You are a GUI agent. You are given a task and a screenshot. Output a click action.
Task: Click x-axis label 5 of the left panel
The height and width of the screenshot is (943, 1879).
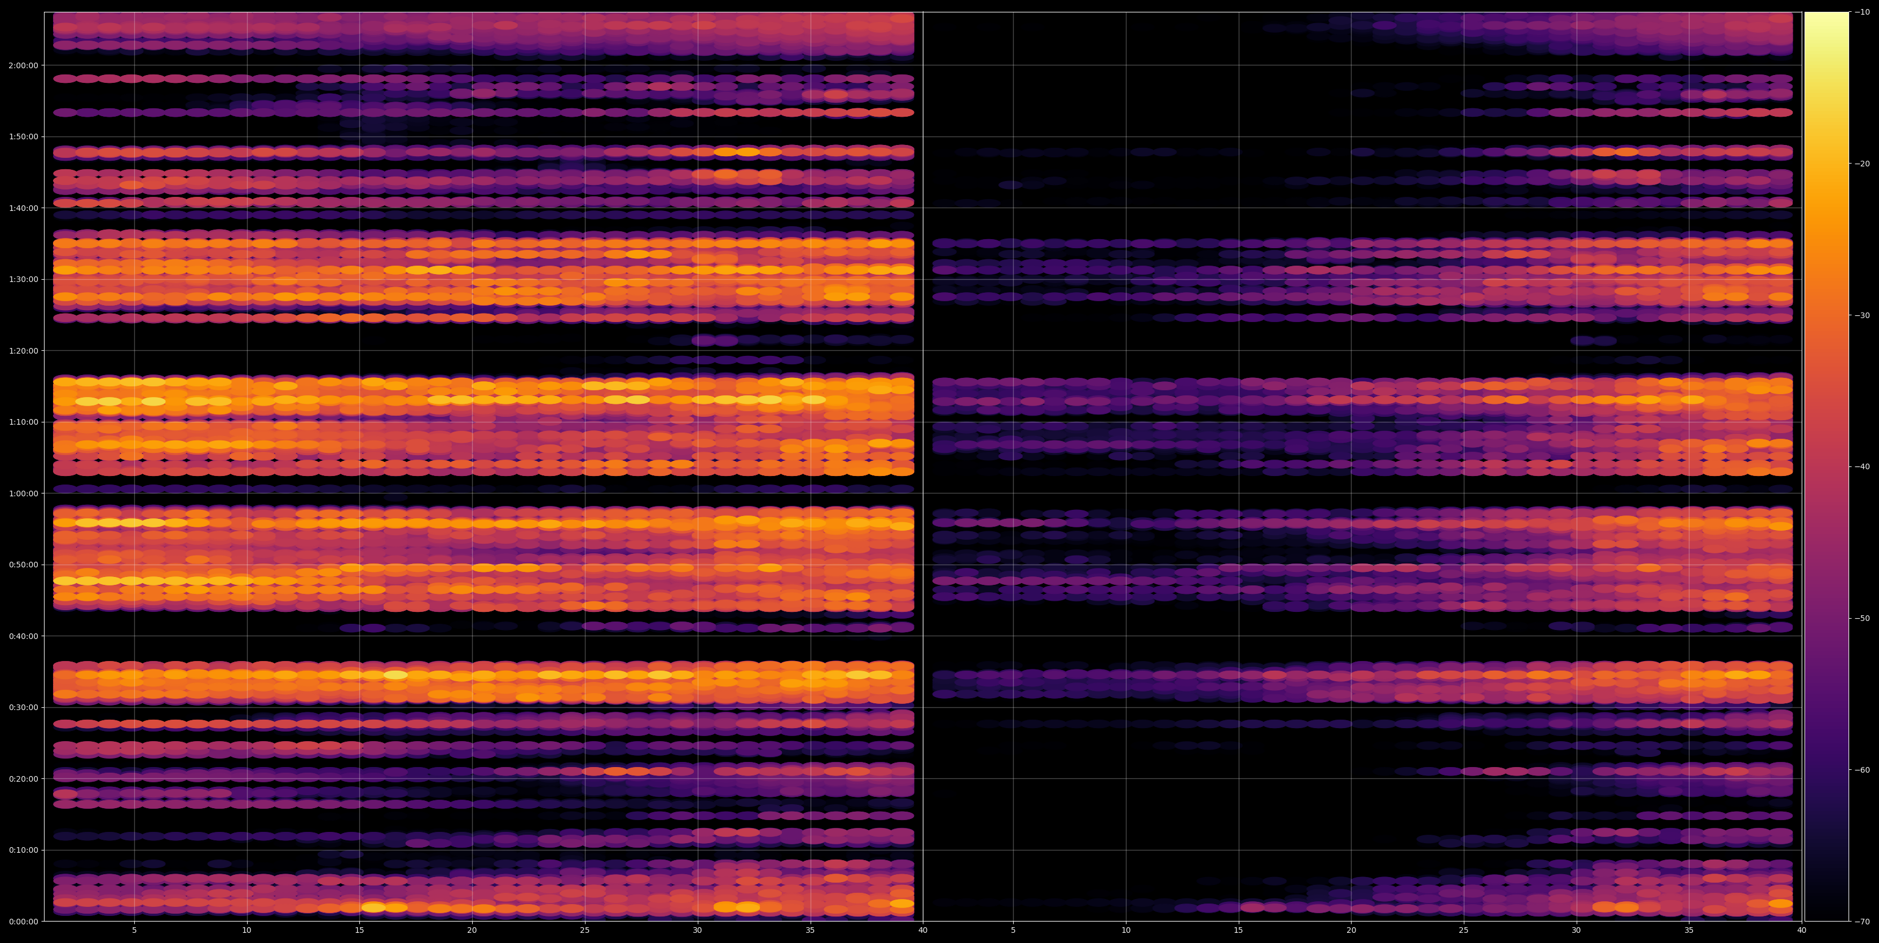click(x=134, y=931)
